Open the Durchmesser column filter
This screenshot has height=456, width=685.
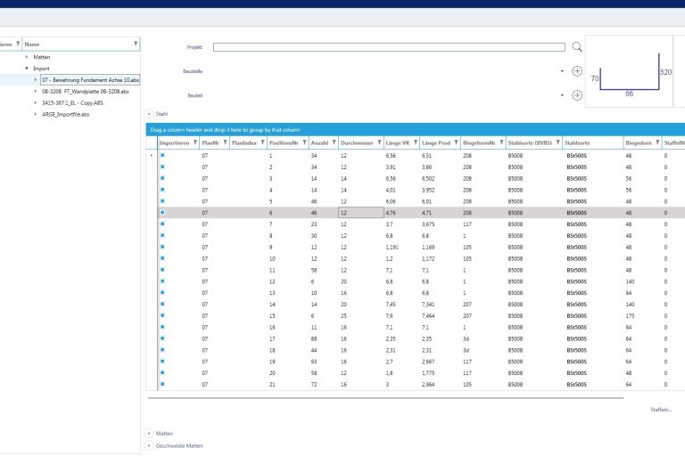click(378, 142)
